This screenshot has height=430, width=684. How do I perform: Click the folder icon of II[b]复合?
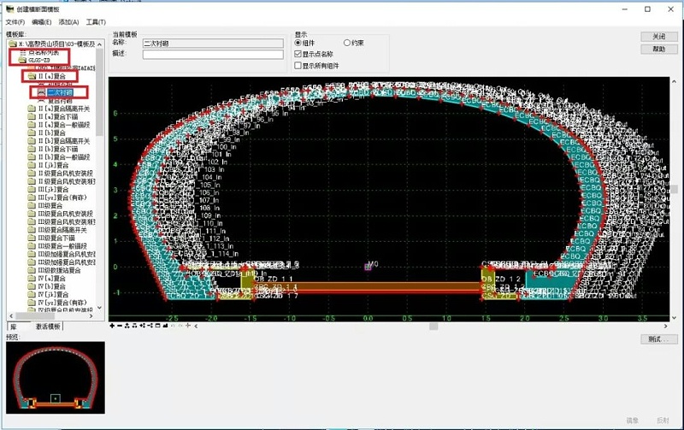32,133
